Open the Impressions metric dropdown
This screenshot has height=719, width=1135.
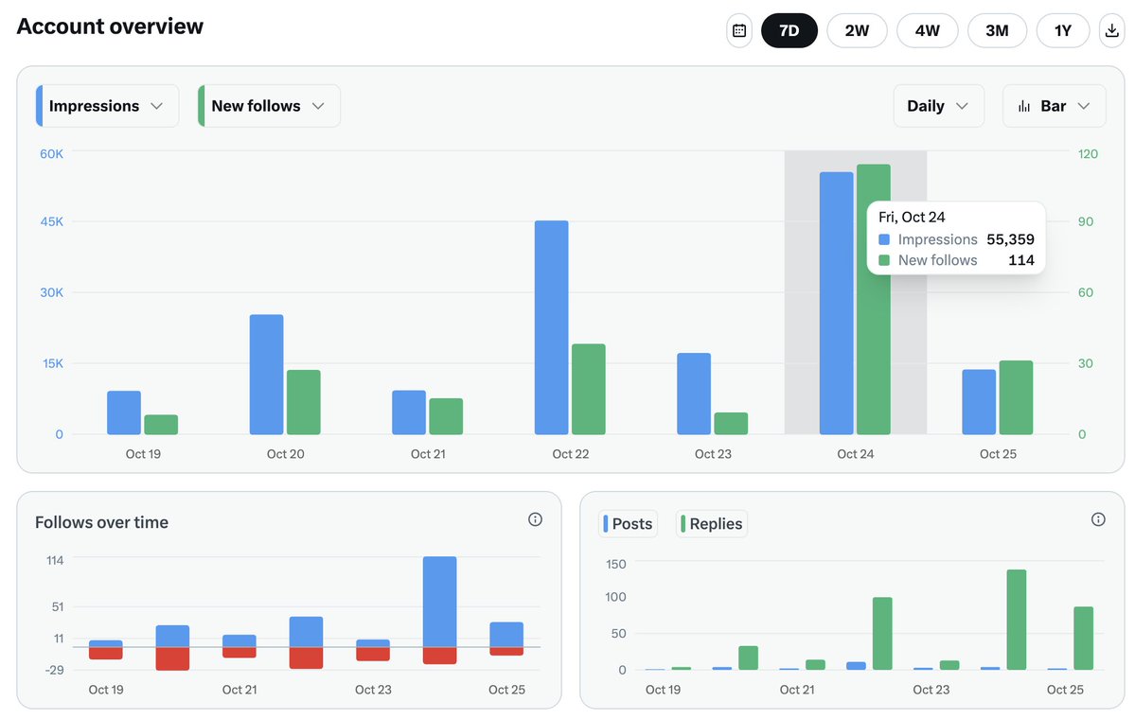[x=107, y=106]
